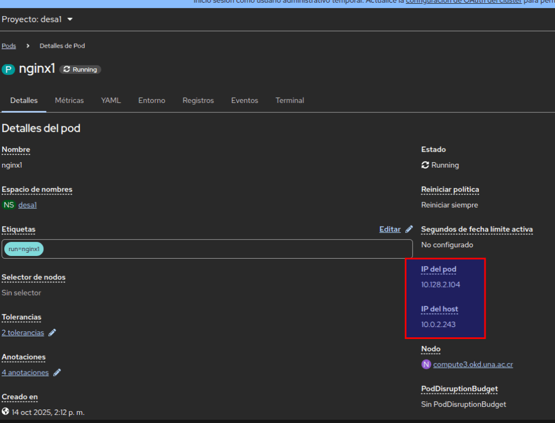Switch to the Métricas tab

point(69,100)
